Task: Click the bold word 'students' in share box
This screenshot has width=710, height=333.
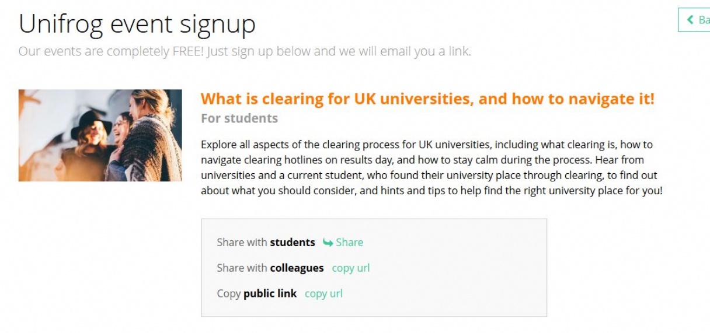Action: [293, 243]
